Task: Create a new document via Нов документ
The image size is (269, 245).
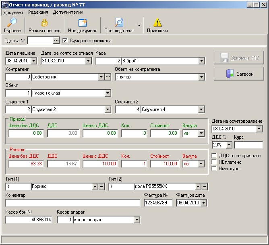Action: [82, 23]
